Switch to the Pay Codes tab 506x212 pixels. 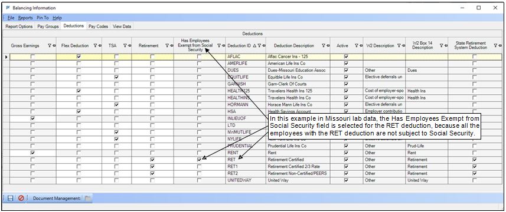click(x=99, y=26)
